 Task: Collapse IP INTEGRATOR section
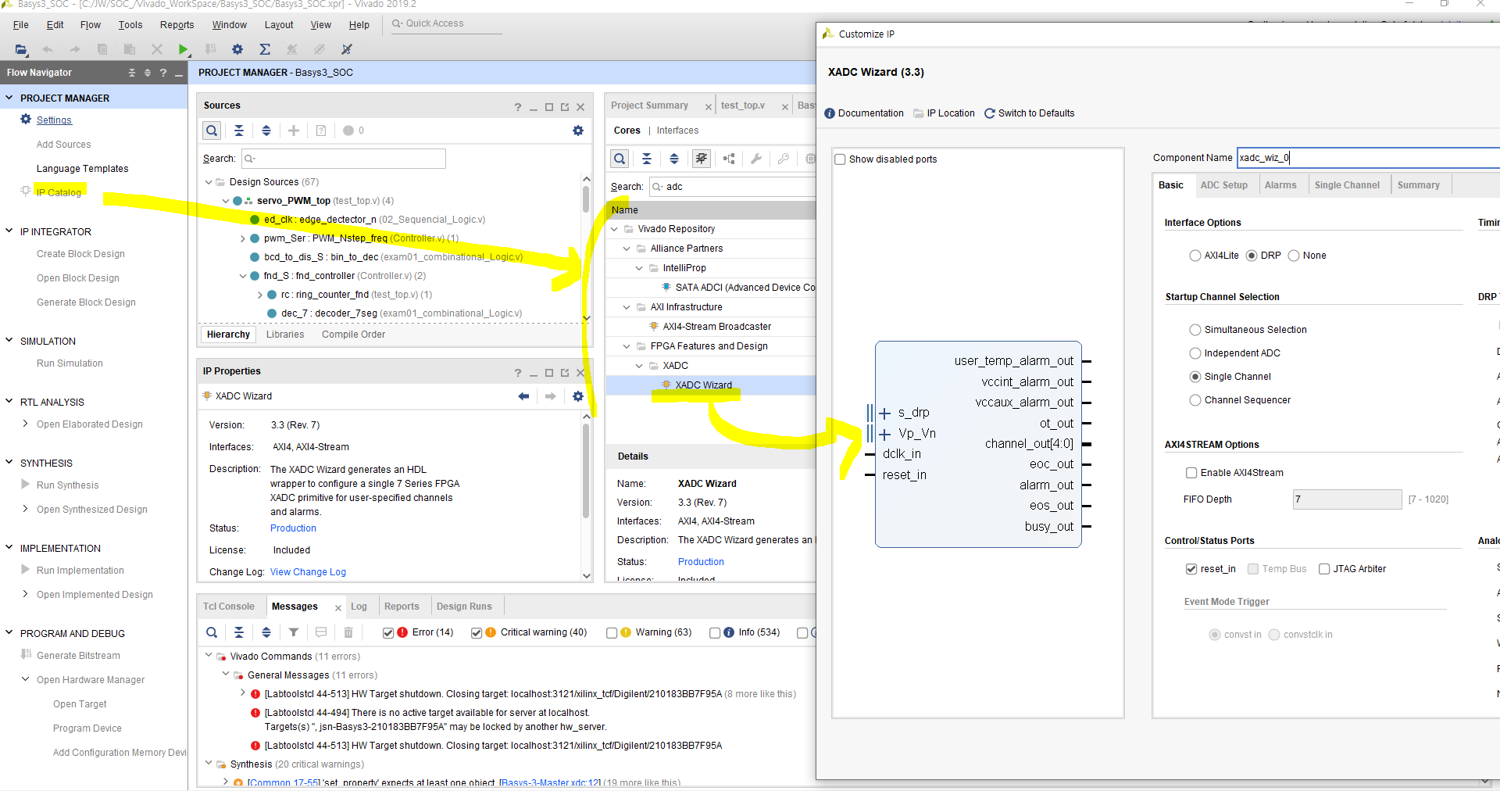pos(9,231)
